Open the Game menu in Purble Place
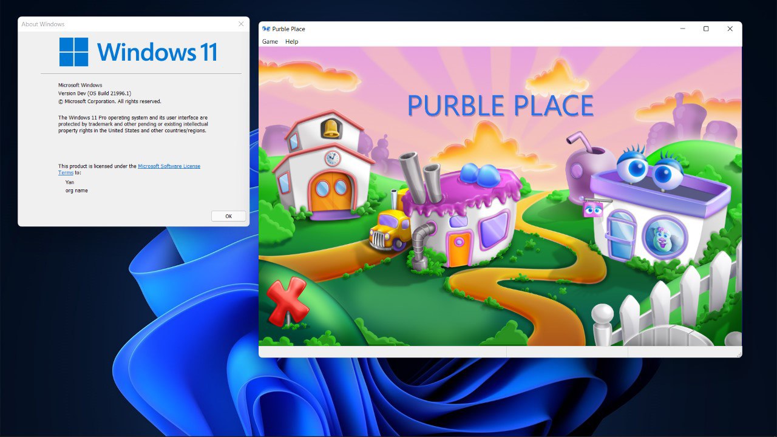 [x=270, y=42]
